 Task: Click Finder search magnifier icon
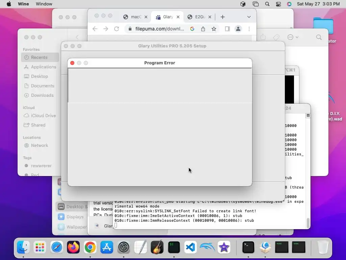pyautogui.click(x=319, y=37)
